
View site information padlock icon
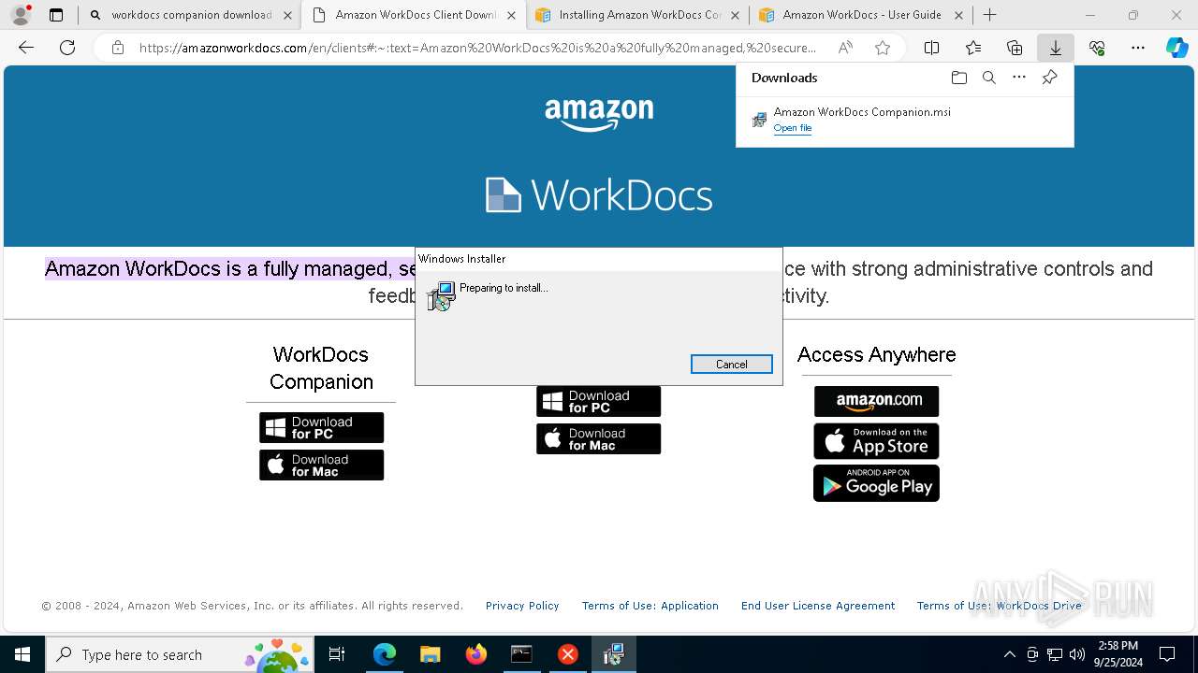118,48
